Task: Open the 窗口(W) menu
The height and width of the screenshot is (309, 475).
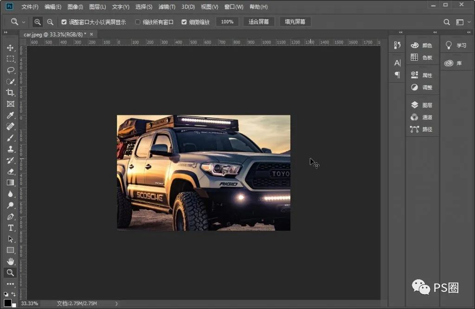Action: click(234, 6)
